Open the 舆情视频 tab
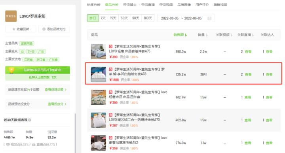Image resolution: width=285 pixels, height=153 pixels. [x=220, y=5]
